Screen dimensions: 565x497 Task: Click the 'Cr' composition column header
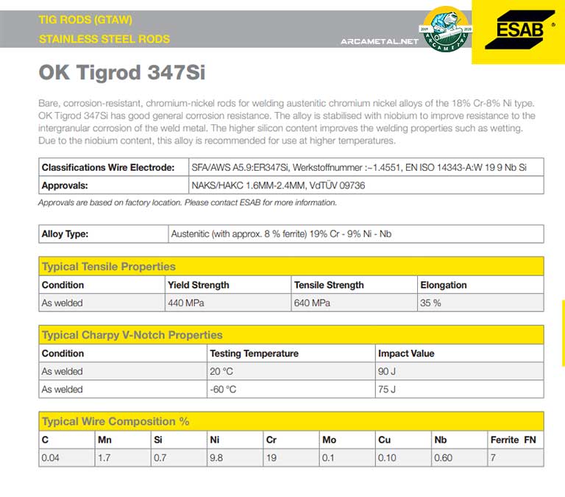pyautogui.click(x=271, y=440)
